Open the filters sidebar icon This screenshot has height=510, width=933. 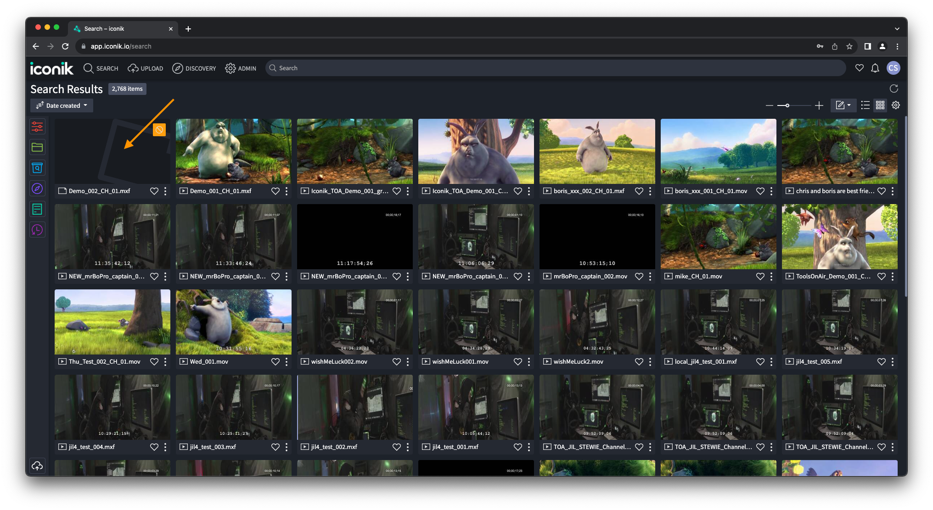tap(37, 126)
